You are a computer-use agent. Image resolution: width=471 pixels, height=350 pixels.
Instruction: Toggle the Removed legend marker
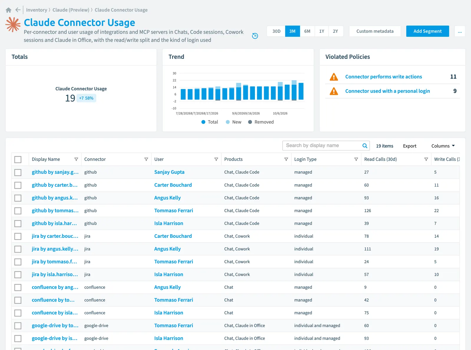tap(250, 122)
